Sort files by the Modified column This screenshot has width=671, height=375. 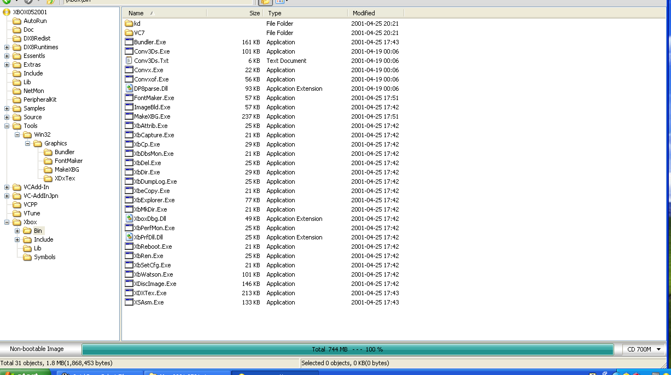click(376, 13)
